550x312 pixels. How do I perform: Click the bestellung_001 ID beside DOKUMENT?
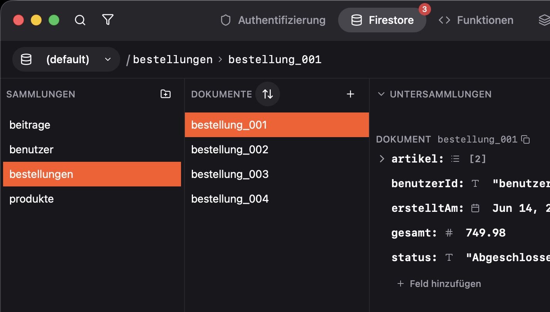[478, 139]
